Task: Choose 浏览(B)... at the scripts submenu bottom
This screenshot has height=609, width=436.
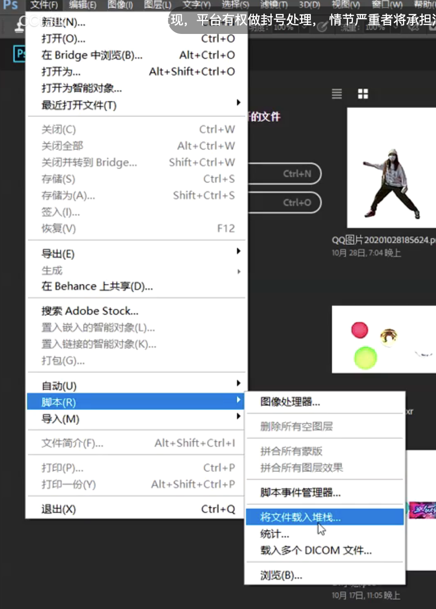Action: pyautogui.click(x=325, y=575)
